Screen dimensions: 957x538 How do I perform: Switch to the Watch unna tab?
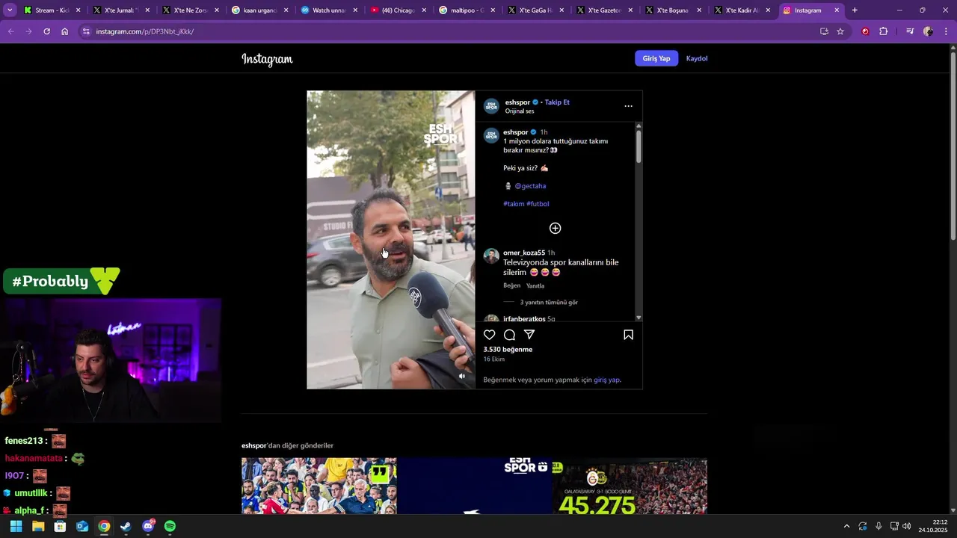click(x=328, y=10)
